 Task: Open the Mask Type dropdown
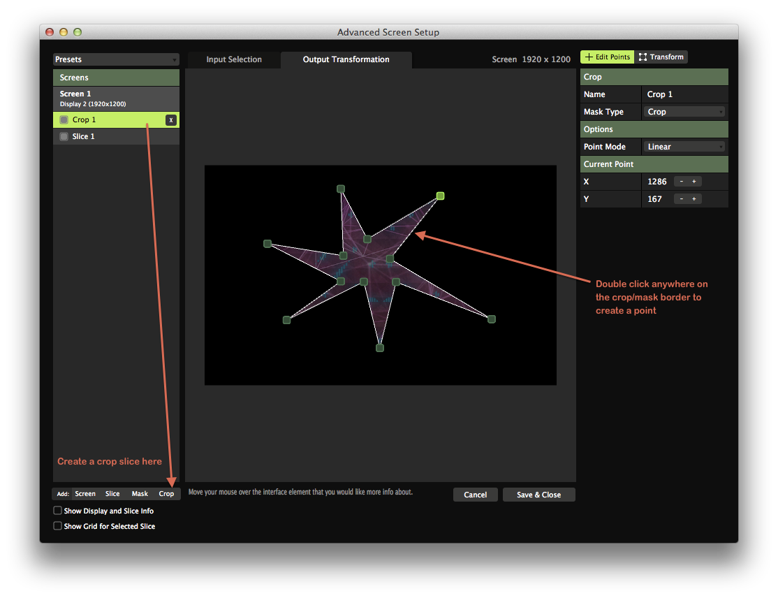click(684, 112)
